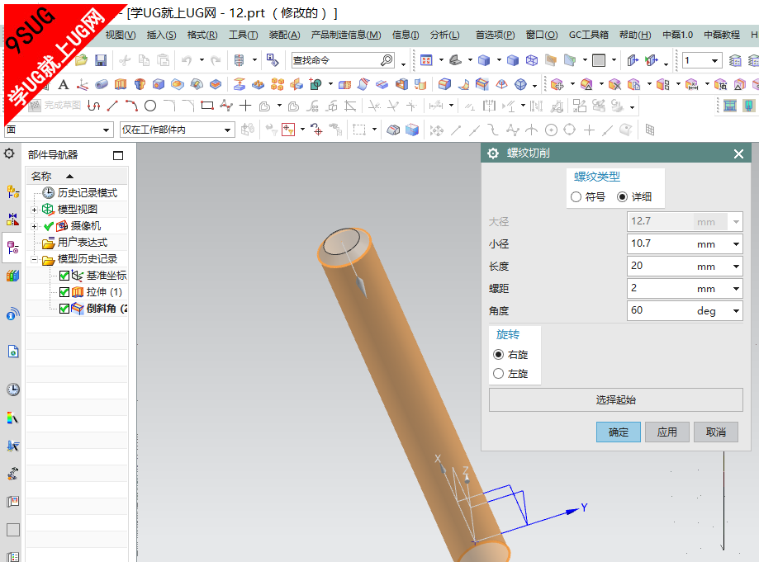Viewport: 759px width, 562px height.
Task: Toggle the 拉伸 (1) feature checkbox
Action: 64,292
